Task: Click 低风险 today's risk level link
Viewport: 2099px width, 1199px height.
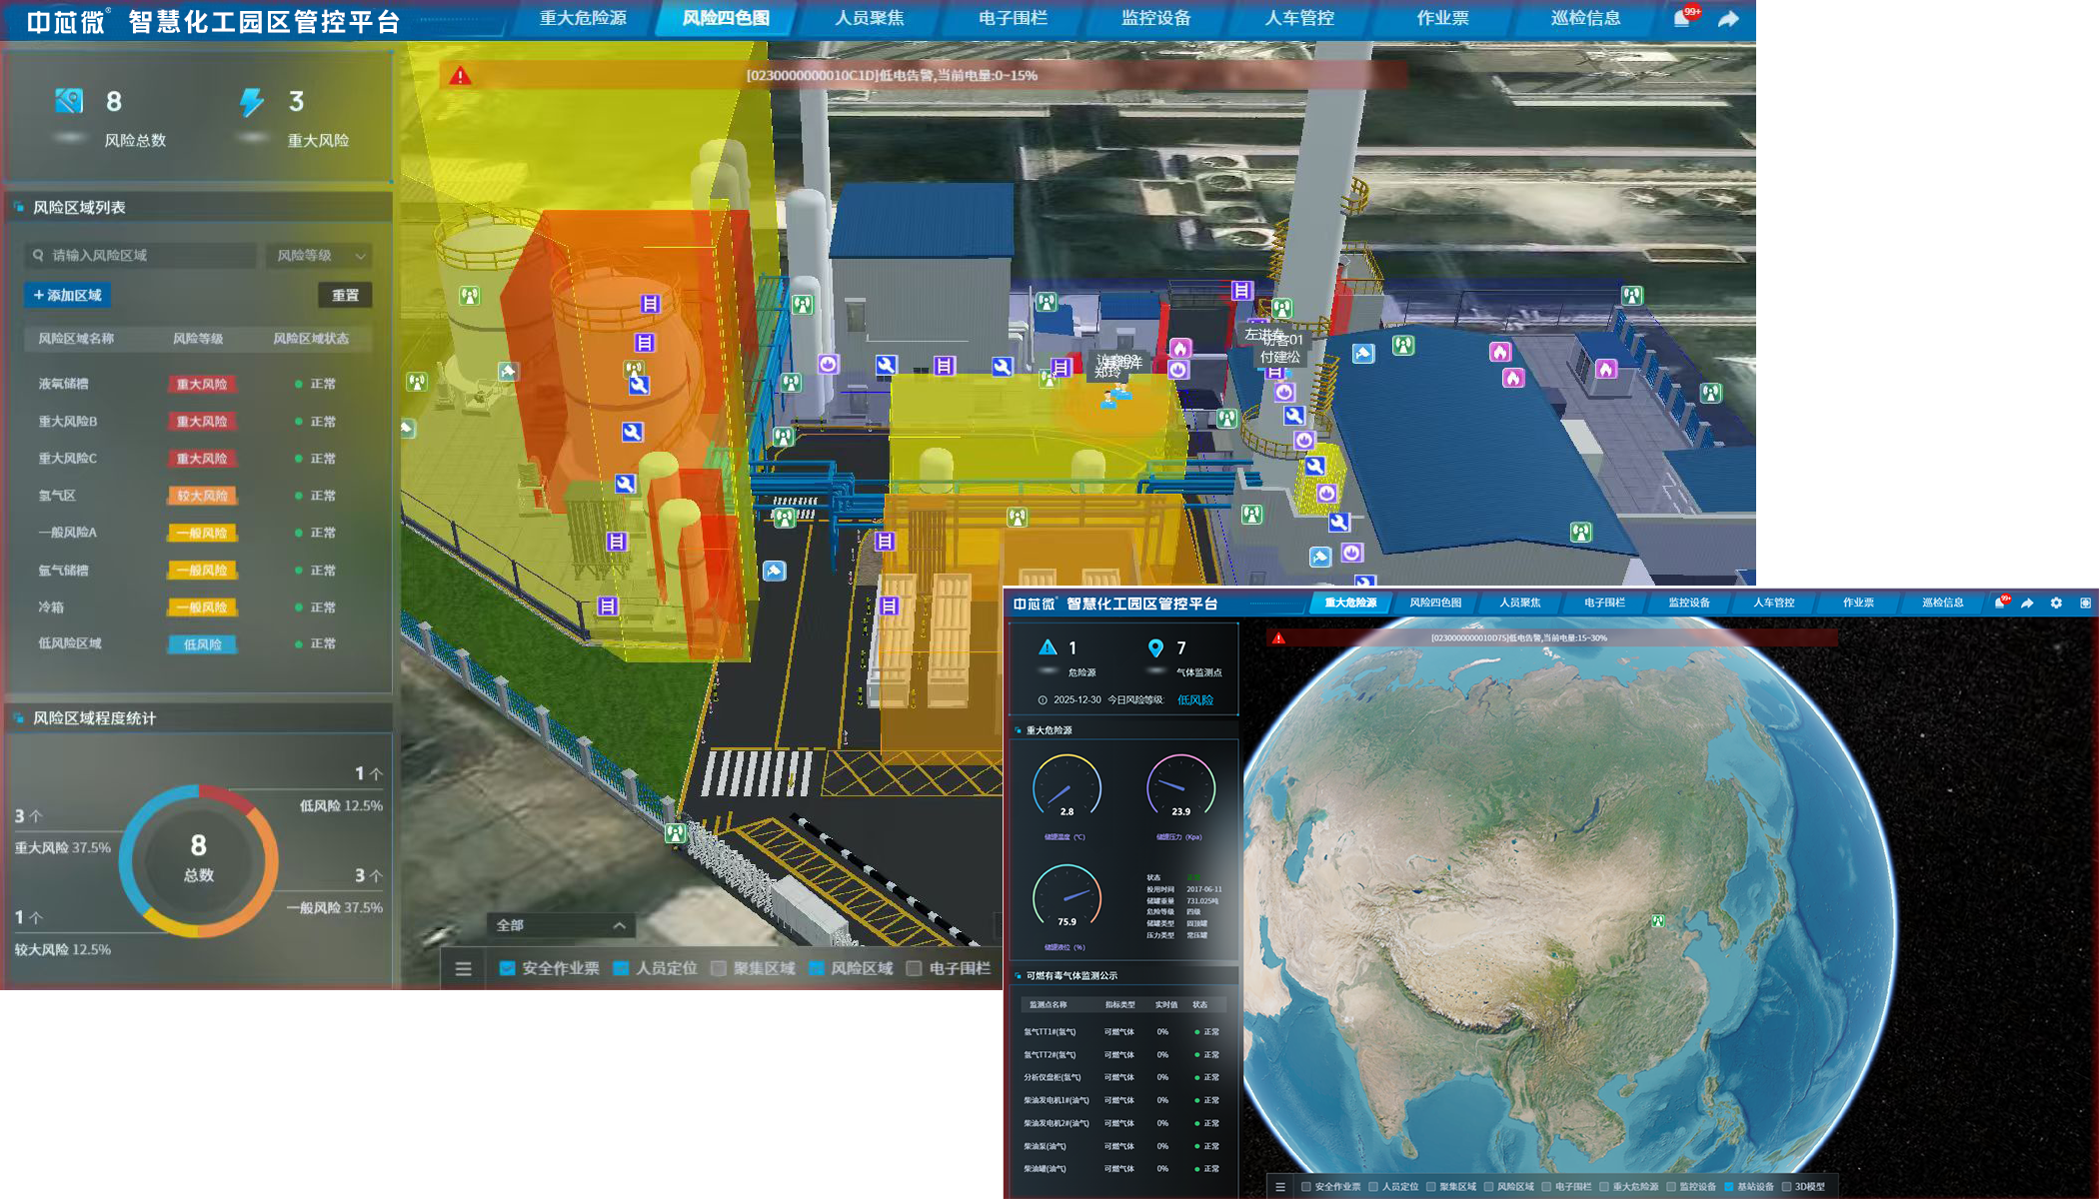Action: 1194,699
